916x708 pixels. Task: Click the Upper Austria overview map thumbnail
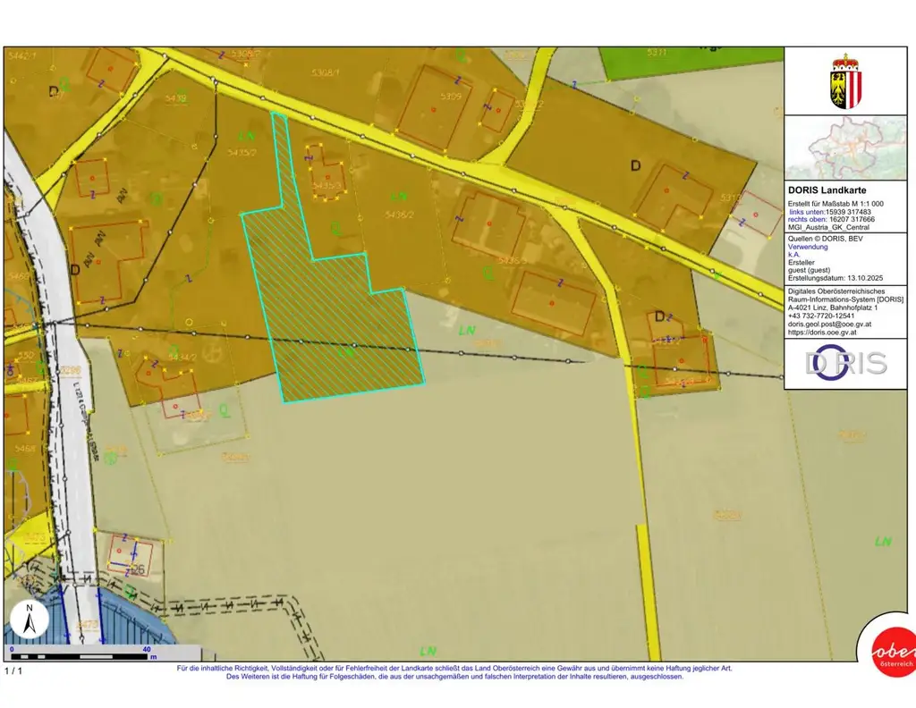[846, 147]
